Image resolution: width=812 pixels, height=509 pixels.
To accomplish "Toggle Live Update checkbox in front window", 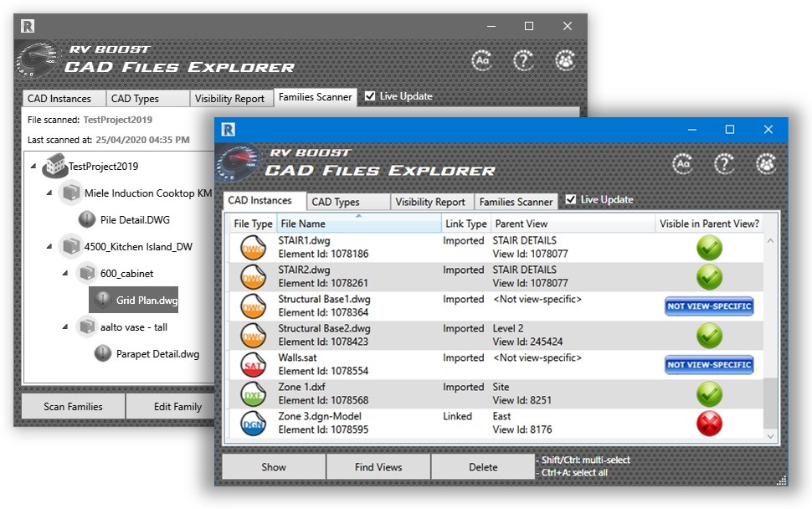I will tap(571, 199).
